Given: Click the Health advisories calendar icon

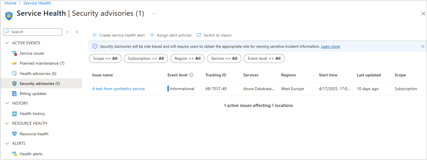Looking at the screenshot, I should [14, 73].
